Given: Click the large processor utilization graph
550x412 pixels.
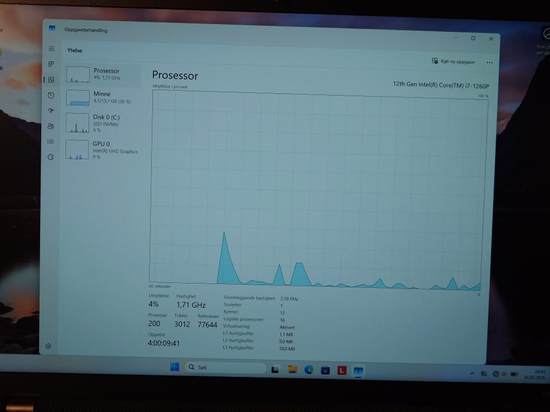Looking at the screenshot, I should (x=317, y=191).
